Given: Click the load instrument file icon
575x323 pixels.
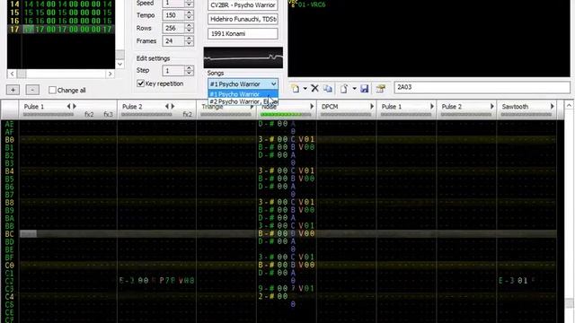Looking at the screenshot, I should [344, 89].
